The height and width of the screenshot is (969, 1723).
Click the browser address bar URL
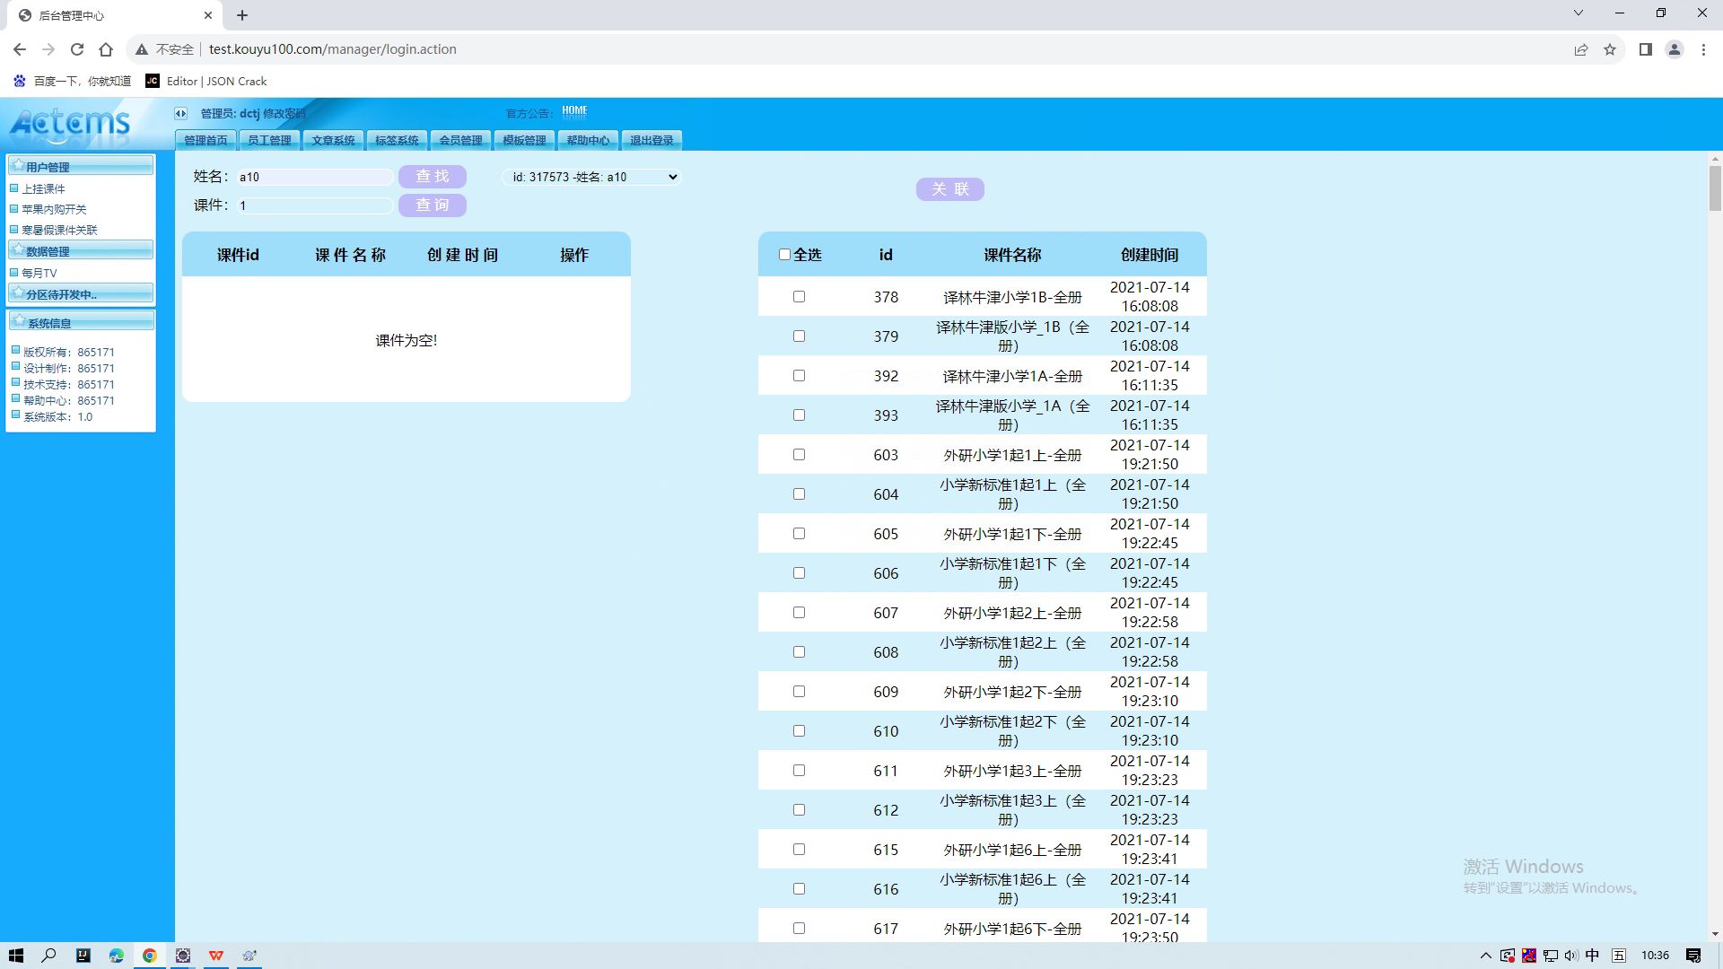[333, 49]
